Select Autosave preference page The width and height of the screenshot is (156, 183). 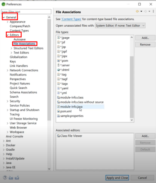coord(19,39)
